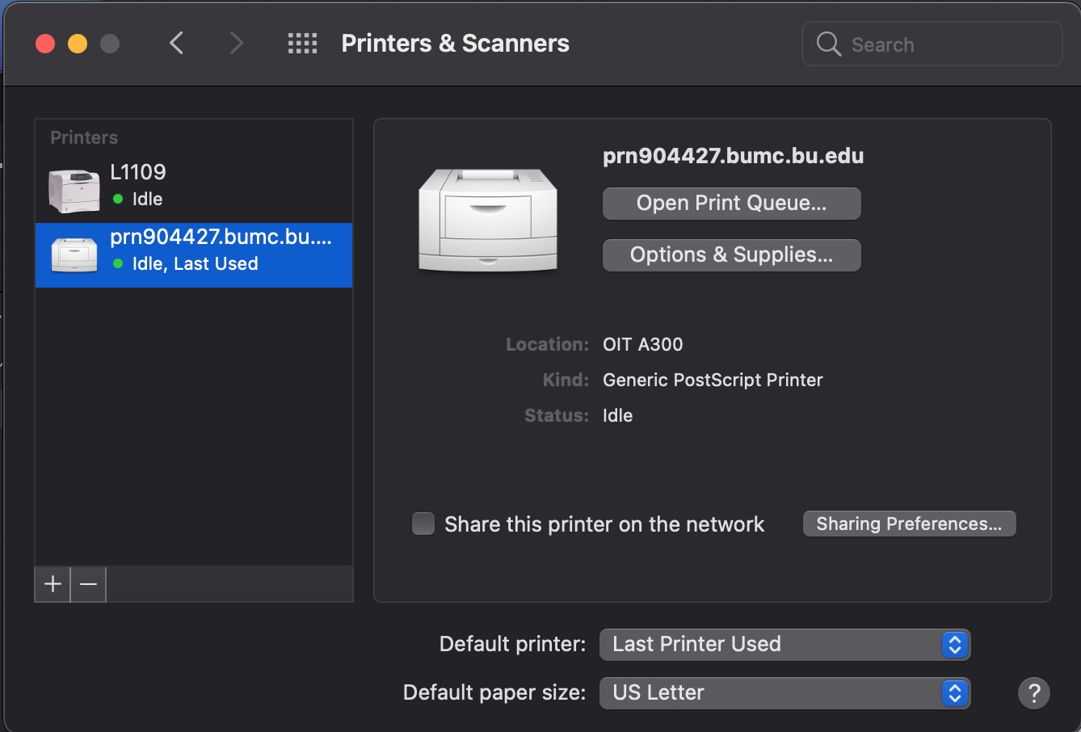
Task: Open the Default printer dropdown
Action: pyautogui.click(x=784, y=645)
